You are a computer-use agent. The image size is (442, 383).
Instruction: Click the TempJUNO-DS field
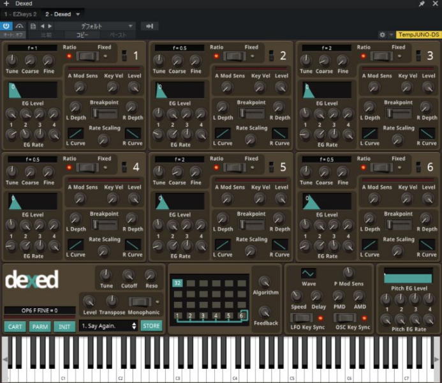coord(418,34)
